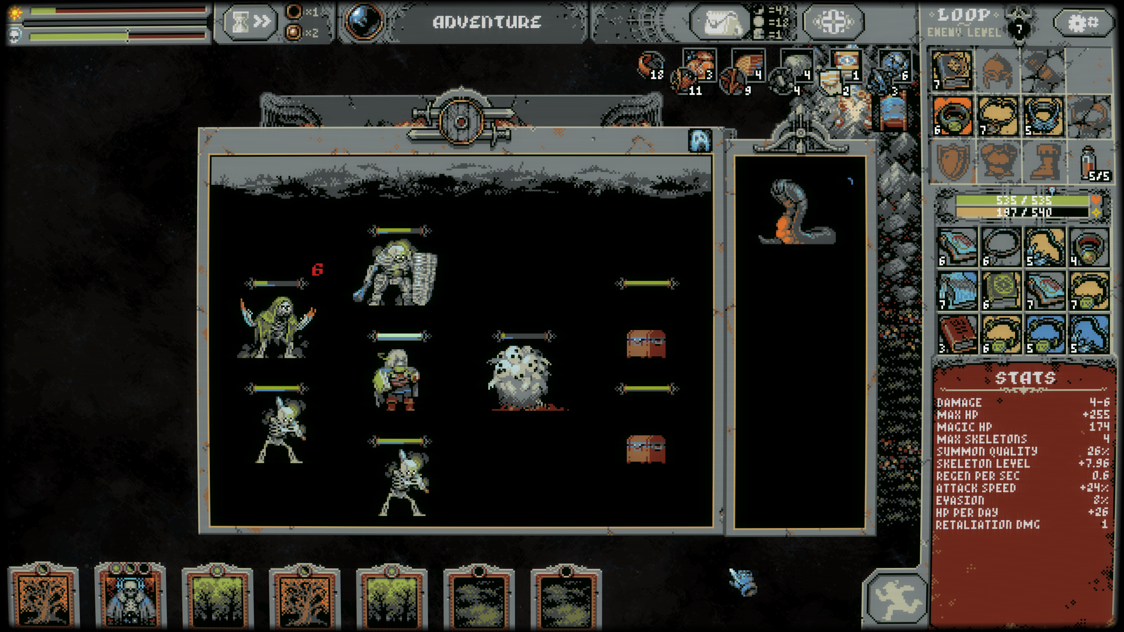Click the RETALIATION DMG stat row
Screen dimensions: 1124x632
(1023, 525)
